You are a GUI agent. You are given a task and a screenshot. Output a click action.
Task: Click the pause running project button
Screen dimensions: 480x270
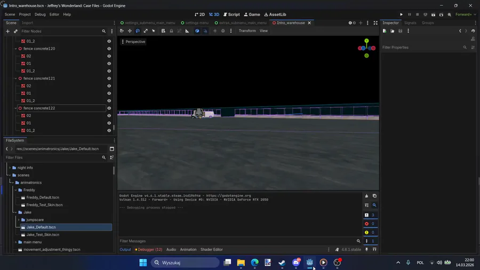409,14
